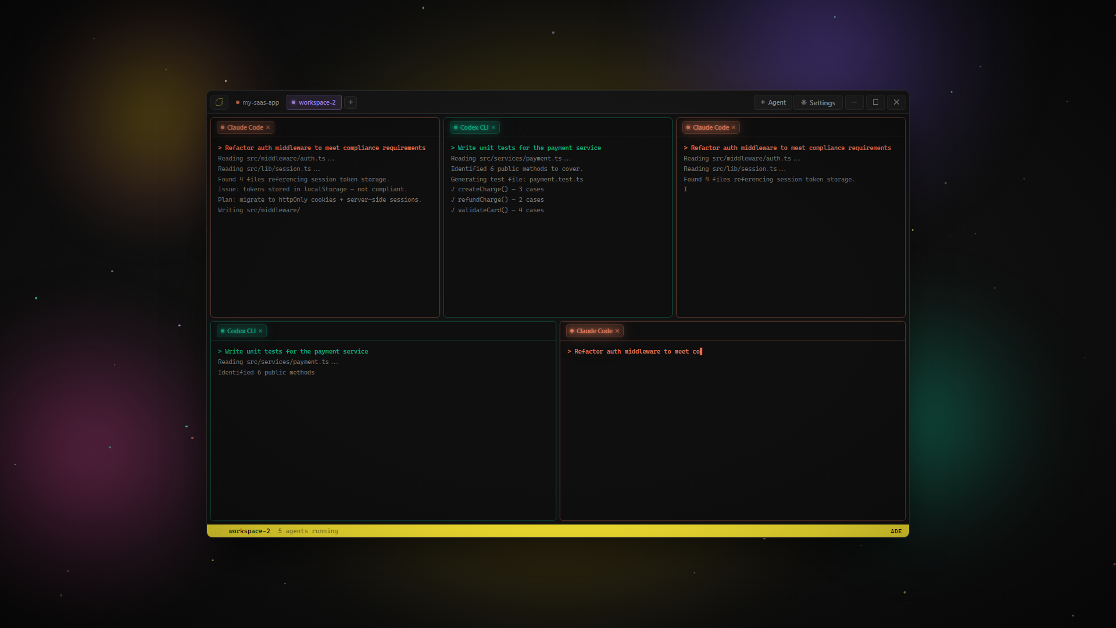Open the top-right Claude Code agent badge
The image size is (1116, 628).
pos(710,127)
